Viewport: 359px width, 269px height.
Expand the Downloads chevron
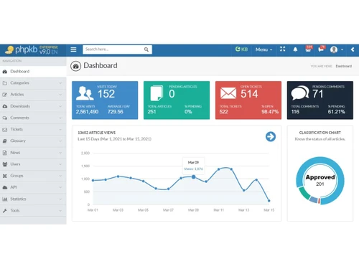[x=60, y=106]
